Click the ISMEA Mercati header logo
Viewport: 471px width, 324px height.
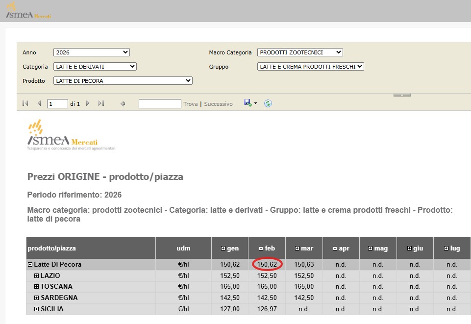click(x=28, y=10)
